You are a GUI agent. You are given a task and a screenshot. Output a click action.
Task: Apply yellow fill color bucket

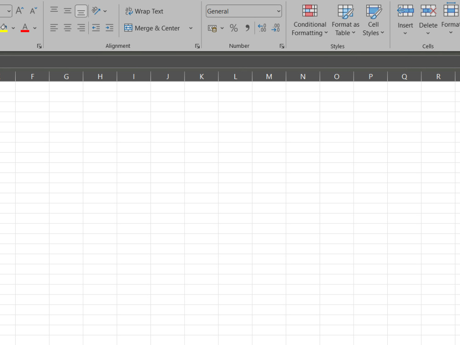pos(4,28)
